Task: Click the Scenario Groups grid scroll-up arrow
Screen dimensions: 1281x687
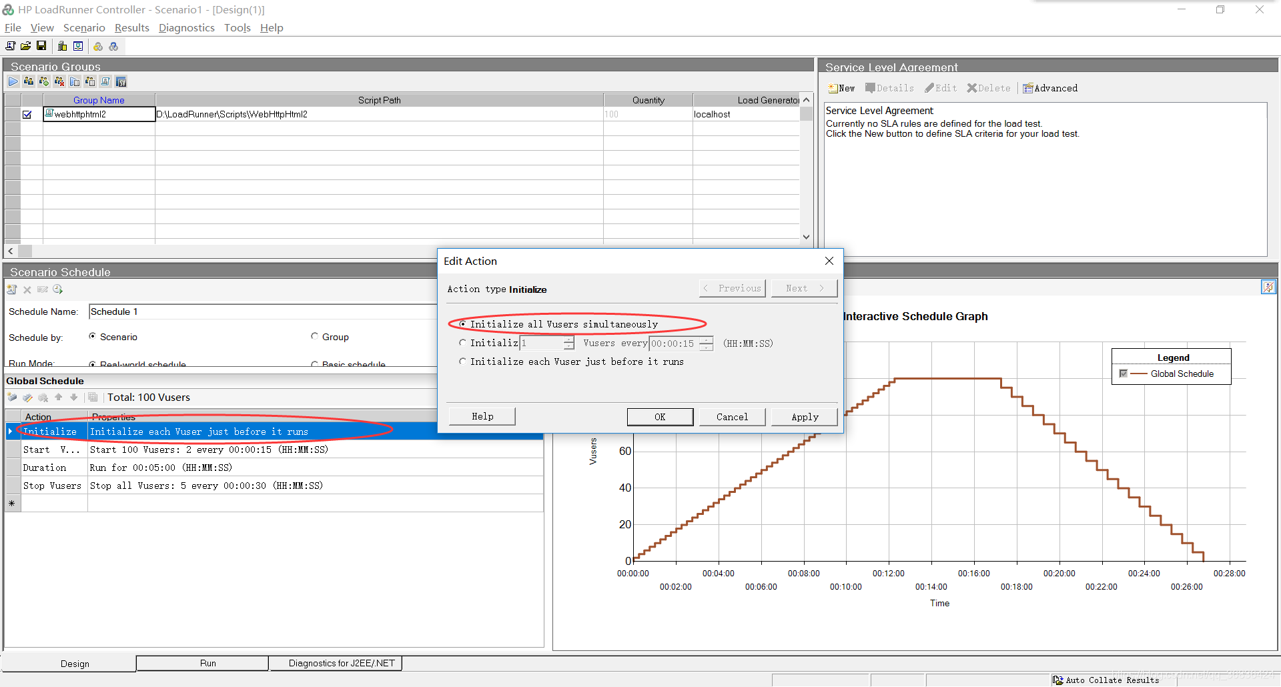Action: click(806, 100)
